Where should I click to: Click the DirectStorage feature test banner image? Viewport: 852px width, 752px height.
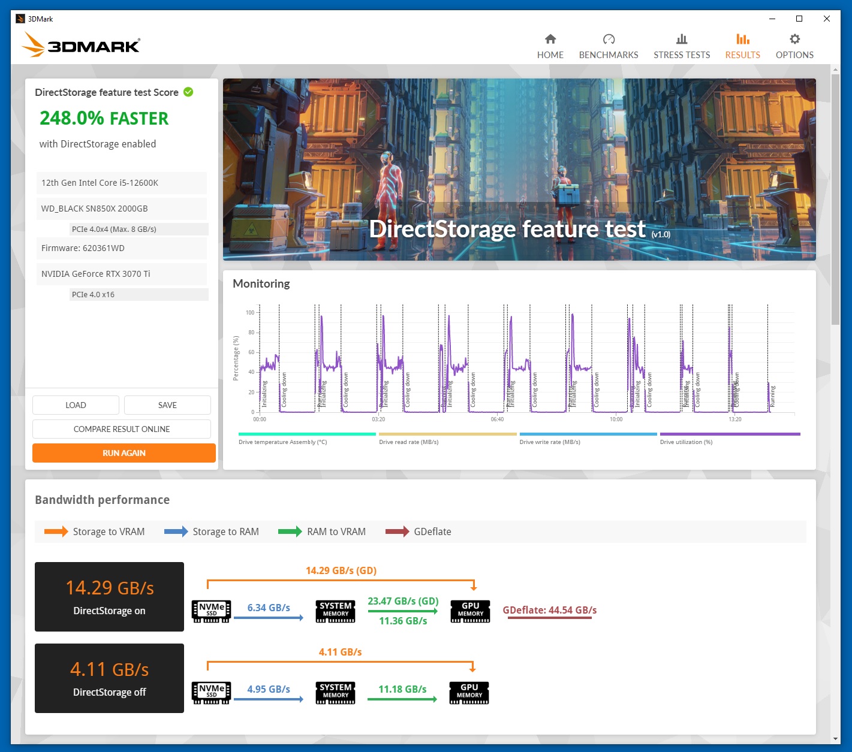click(519, 170)
